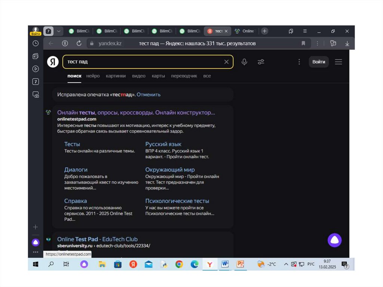383x287 pixels.
Task: Open browser history clock icon in sidebar
Action: pyautogui.click(x=36, y=43)
